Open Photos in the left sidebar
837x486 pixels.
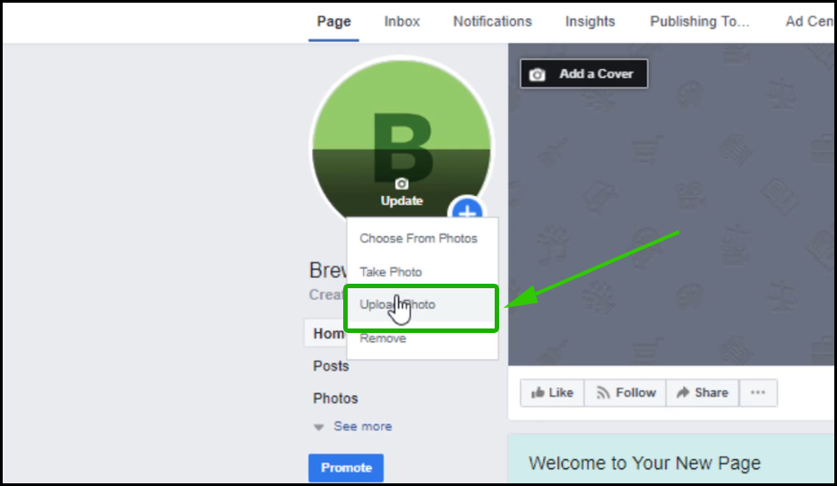(x=335, y=398)
